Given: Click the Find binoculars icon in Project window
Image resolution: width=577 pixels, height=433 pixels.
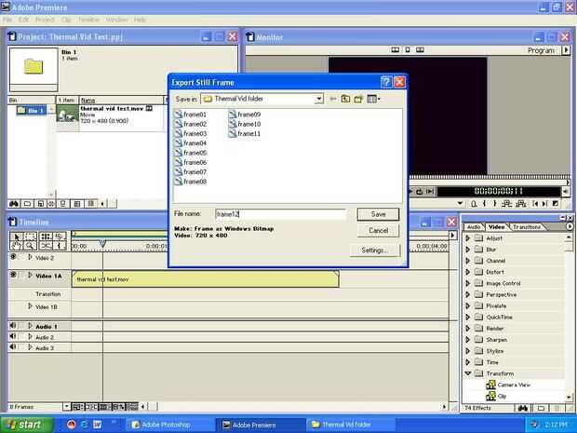Looking at the screenshot, I should (x=14, y=204).
